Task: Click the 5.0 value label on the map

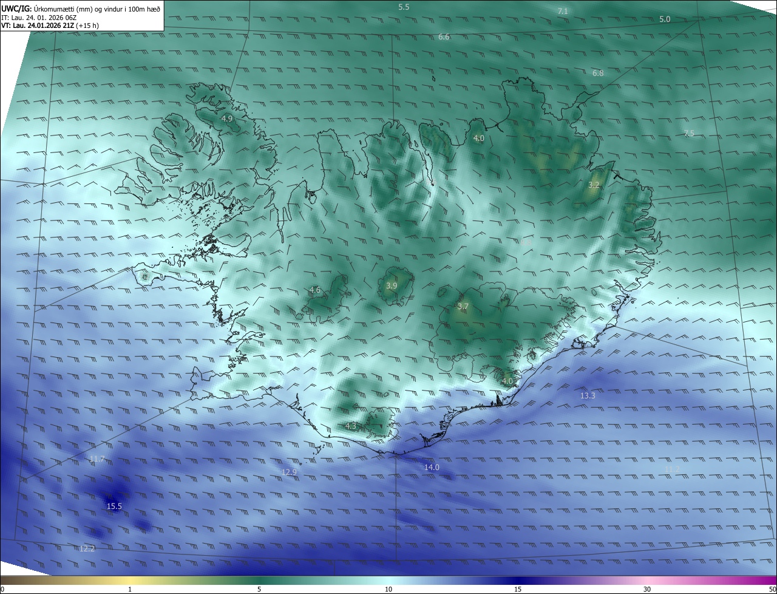Action: 665,19
